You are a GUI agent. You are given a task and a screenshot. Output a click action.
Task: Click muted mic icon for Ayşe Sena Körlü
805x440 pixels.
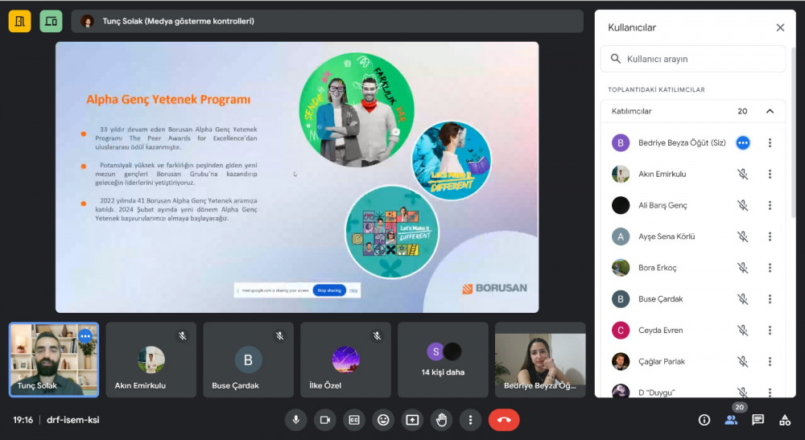pos(742,237)
